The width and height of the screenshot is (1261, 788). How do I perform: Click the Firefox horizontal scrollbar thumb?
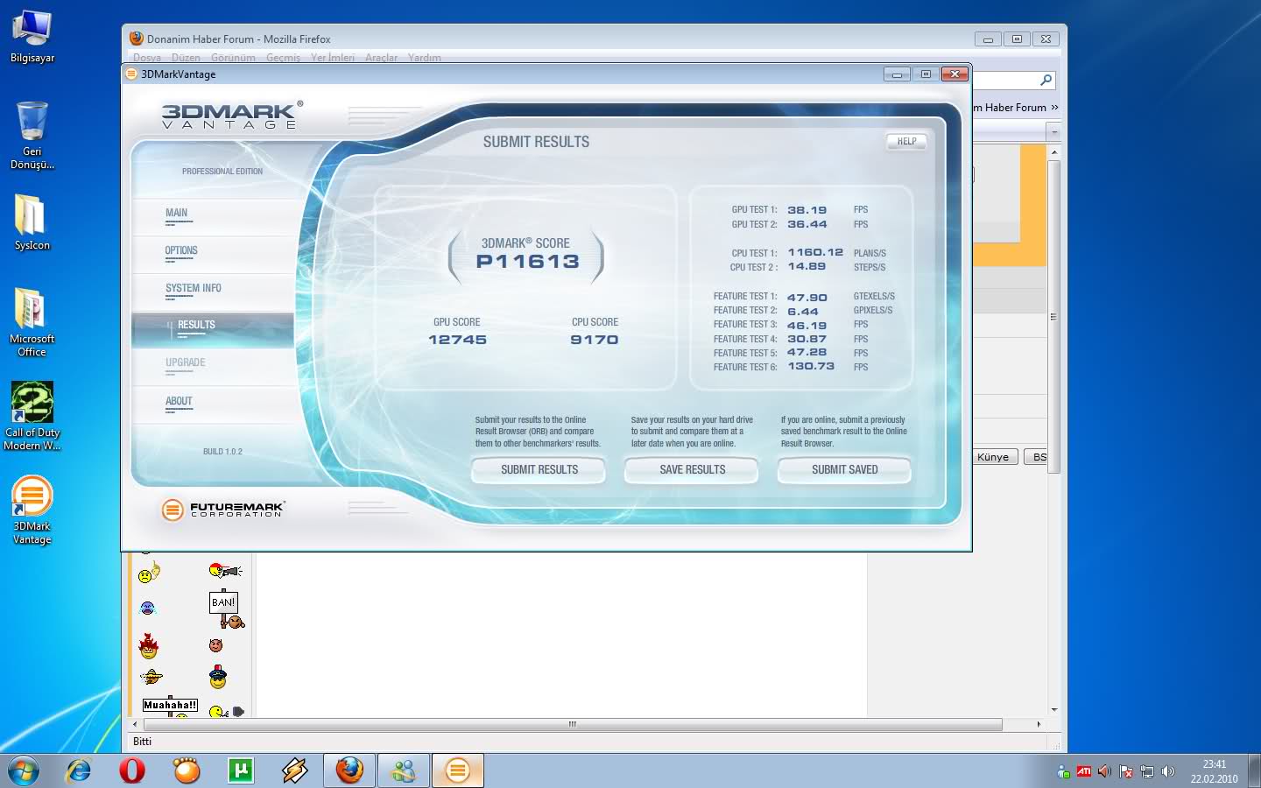573,724
